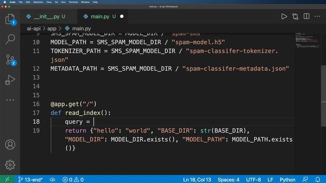326x183 pixels.
Task: Open the Selection menu
Action: pos(38,2)
